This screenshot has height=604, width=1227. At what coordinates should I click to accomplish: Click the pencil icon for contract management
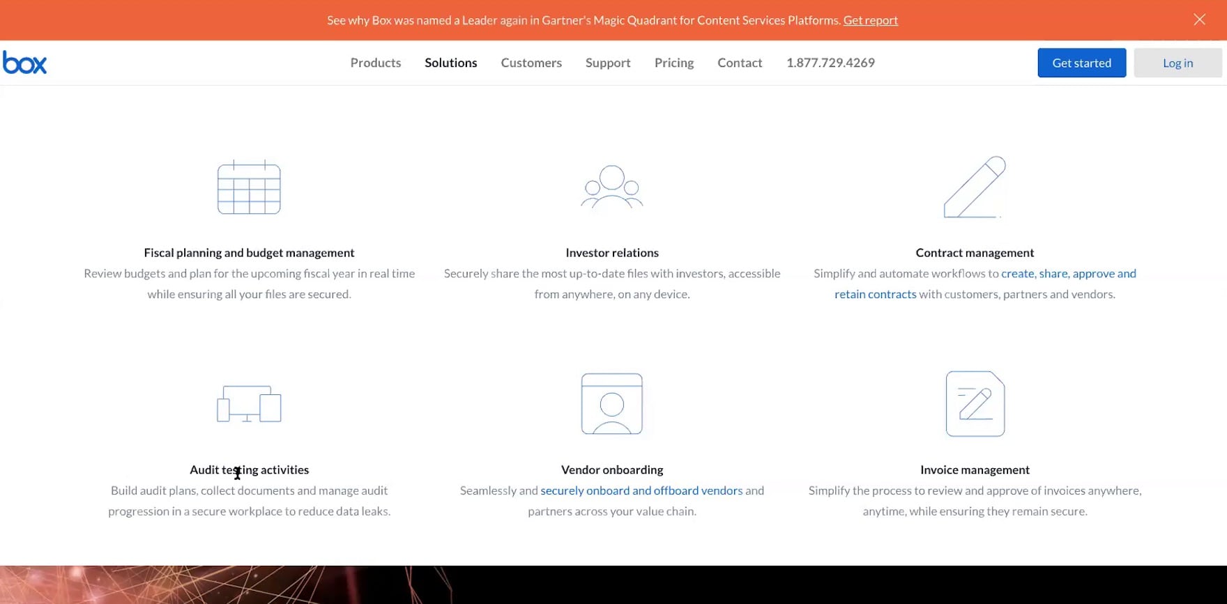(975, 187)
